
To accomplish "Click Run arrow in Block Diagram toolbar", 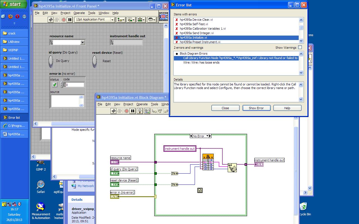I will click(x=113, y=111).
